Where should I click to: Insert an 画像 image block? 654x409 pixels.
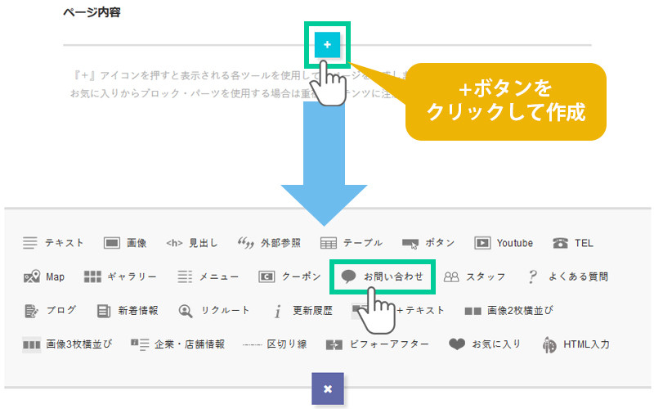[125, 243]
